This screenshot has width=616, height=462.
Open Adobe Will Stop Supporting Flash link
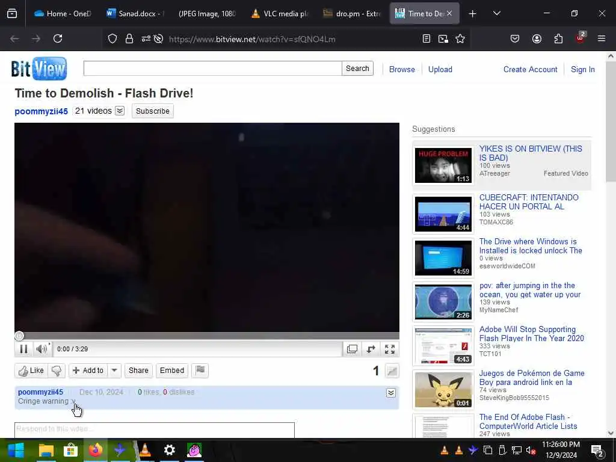tap(532, 333)
